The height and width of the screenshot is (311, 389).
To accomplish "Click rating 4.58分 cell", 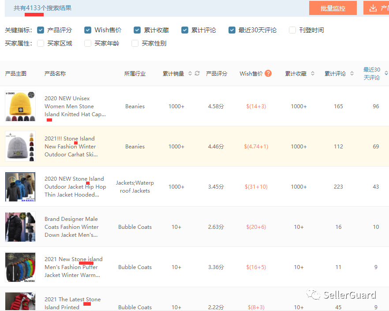I will click(x=216, y=106).
